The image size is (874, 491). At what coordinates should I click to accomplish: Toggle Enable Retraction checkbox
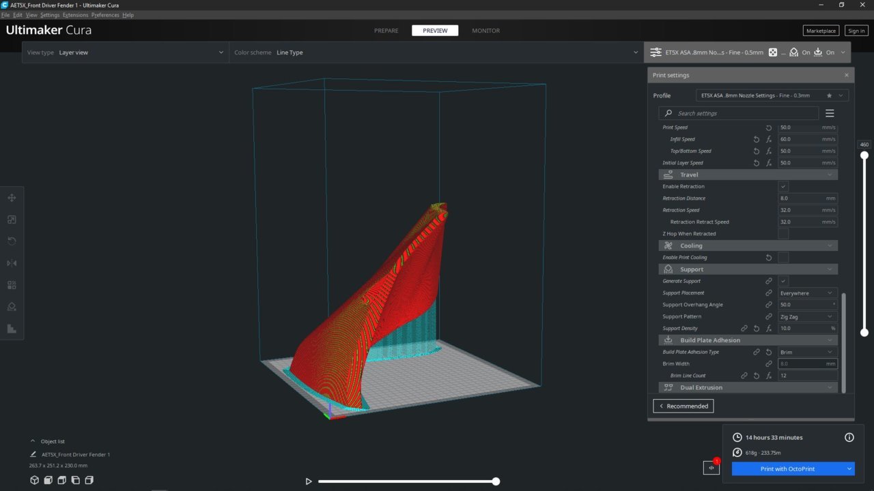(x=783, y=186)
